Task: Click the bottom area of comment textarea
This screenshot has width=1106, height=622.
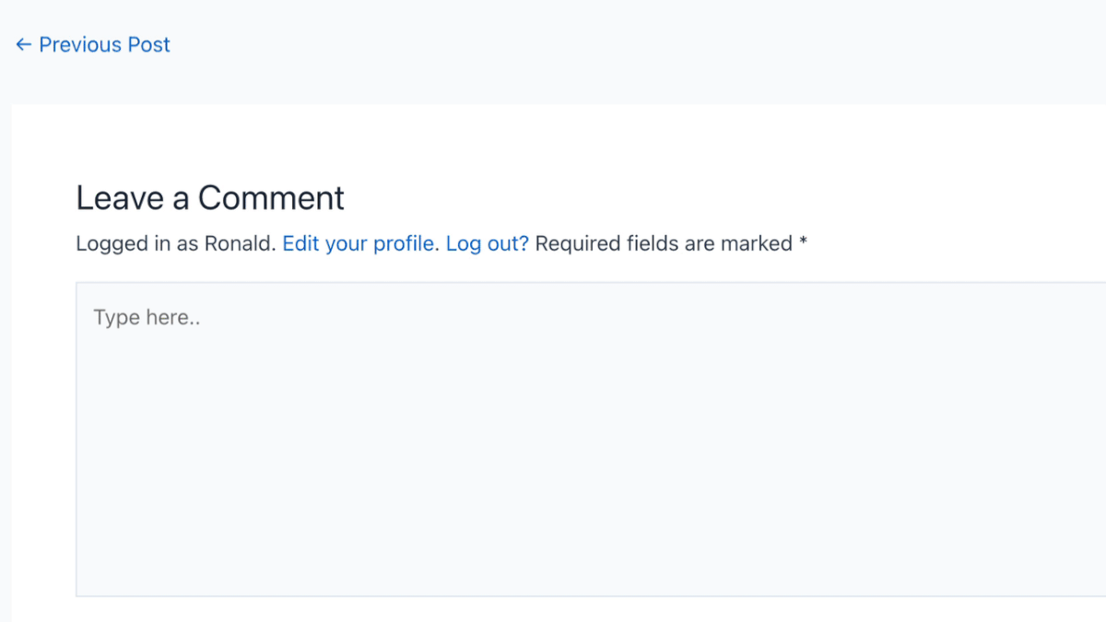Action: pos(590,571)
